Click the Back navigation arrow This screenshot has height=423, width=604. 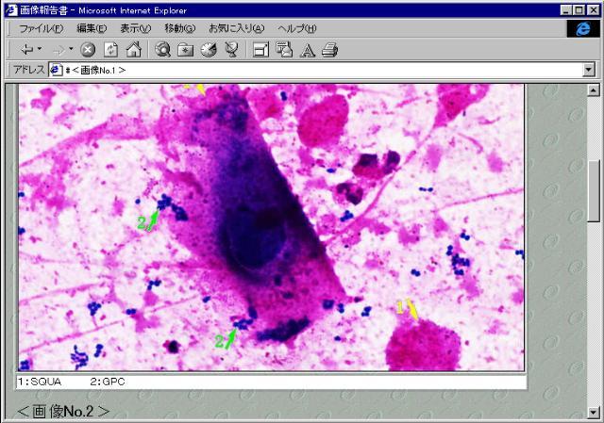(x=25, y=49)
